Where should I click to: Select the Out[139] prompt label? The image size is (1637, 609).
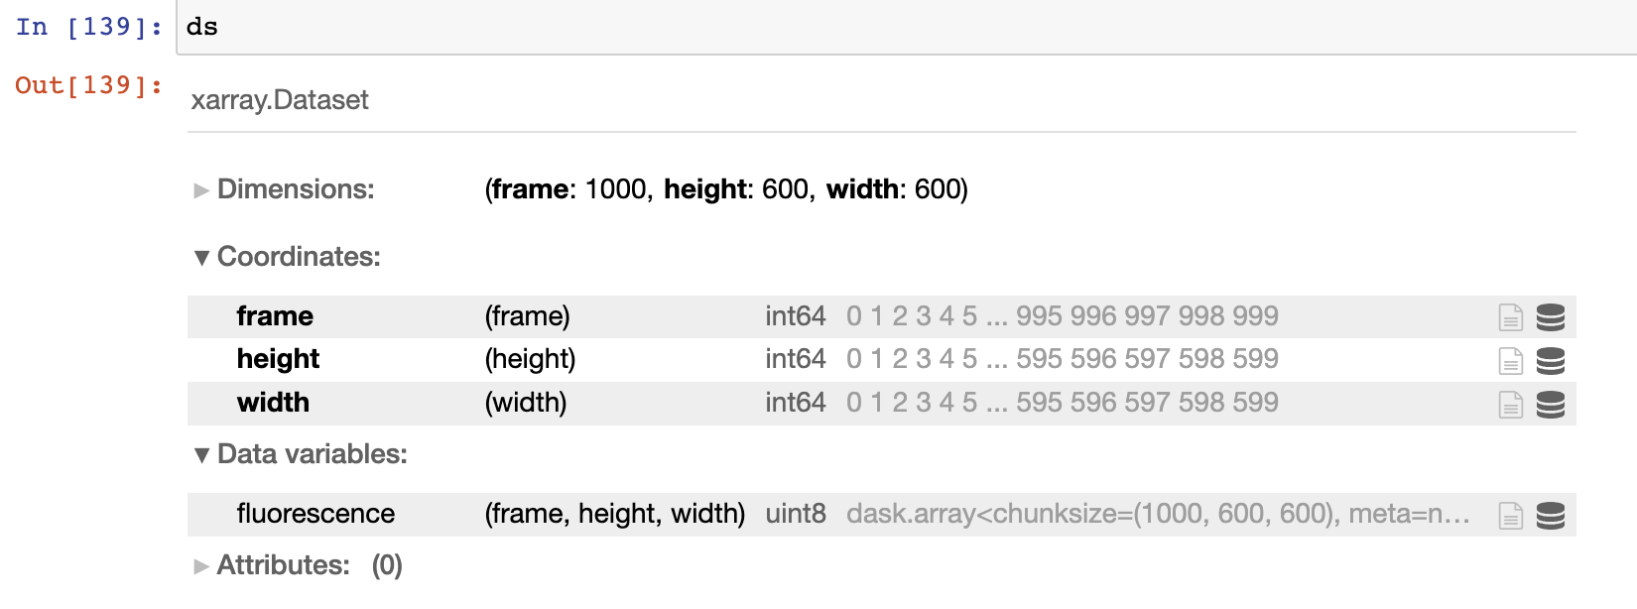coord(87,86)
